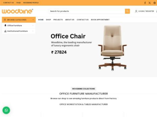The image size is (157, 117).
Task: Click the Office Chair product image
Action: (113, 48)
